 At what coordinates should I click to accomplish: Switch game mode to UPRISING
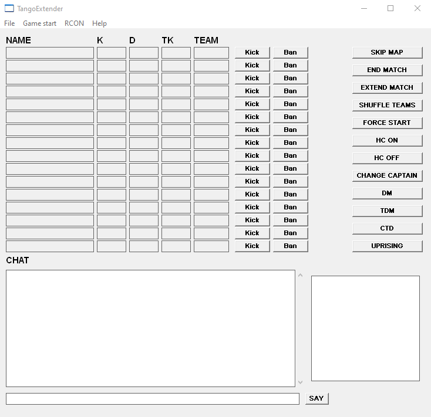click(x=387, y=246)
